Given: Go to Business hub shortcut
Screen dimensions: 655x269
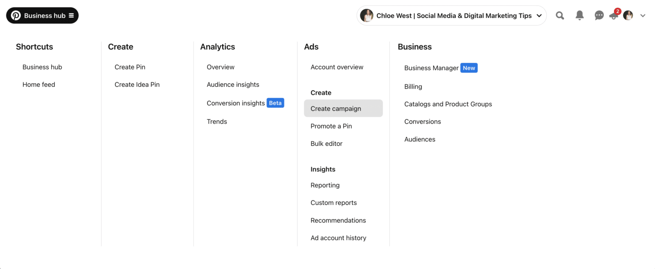Looking at the screenshot, I should [42, 67].
